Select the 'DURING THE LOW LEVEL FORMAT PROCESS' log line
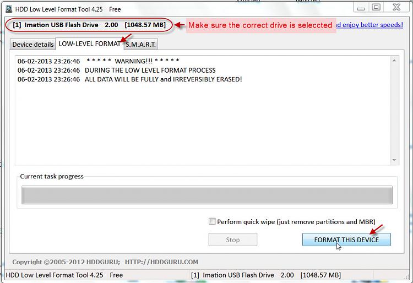The width and height of the screenshot is (413, 283). click(116, 70)
